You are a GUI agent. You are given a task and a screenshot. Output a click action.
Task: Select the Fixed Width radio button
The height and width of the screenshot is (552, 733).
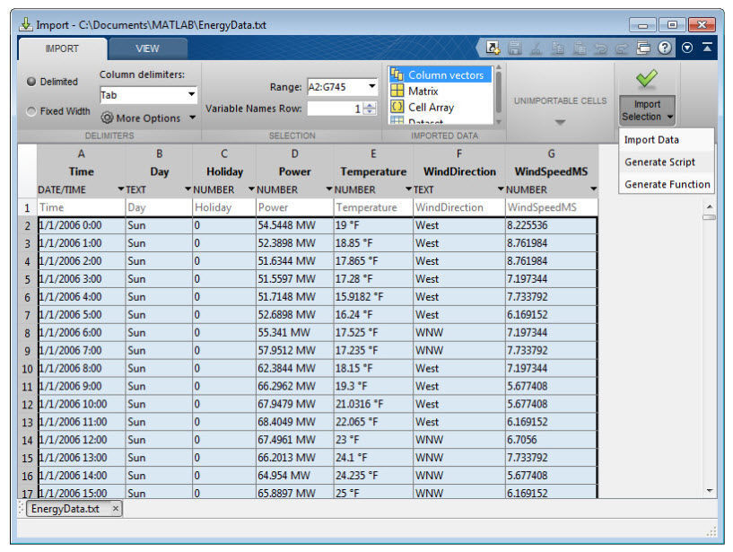coord(32,112)
